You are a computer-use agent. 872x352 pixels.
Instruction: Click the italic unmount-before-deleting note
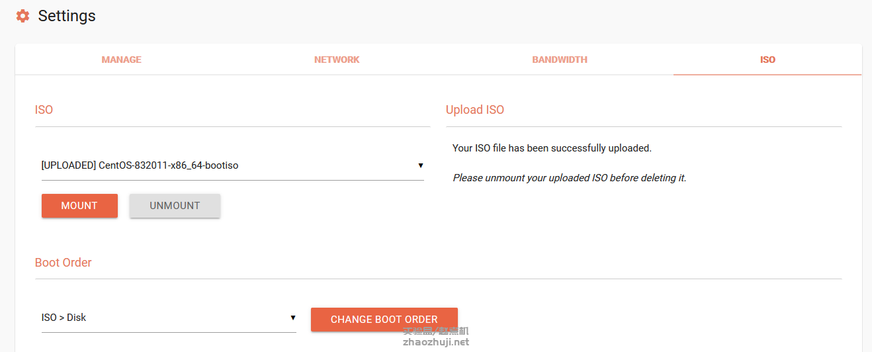click(570, 178)
